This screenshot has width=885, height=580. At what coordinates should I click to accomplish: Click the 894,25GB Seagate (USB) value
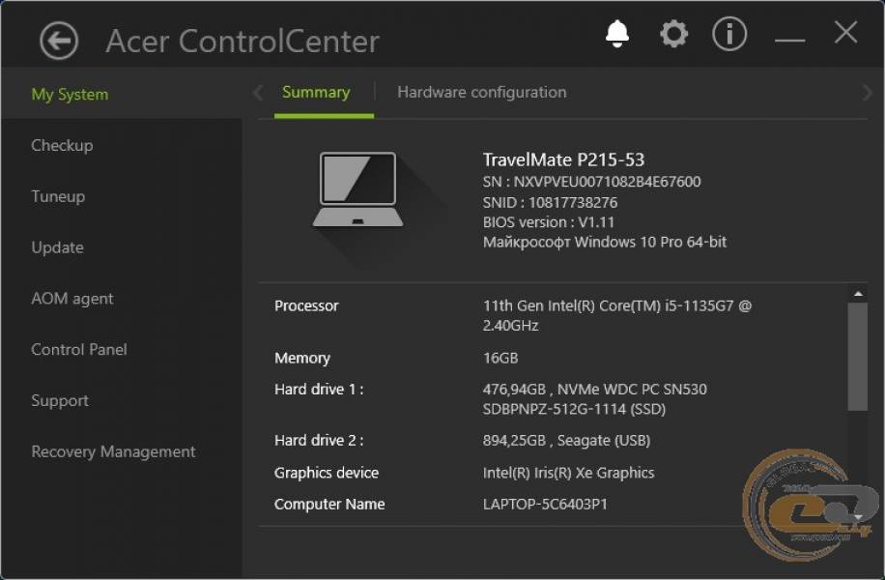(566, 440)
